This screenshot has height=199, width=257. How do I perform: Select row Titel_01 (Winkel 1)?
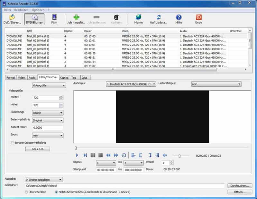point(126,36)
